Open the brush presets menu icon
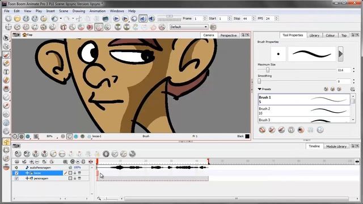 coord(353,90)
